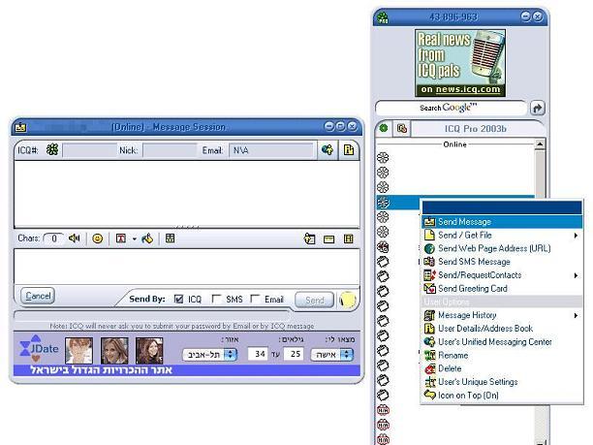Select Send Greeting Card entry
The width and height of the screenshot is (593, 445).
(502, 288)
